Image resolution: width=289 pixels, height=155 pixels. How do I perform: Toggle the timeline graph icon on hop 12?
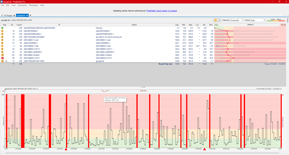point(6,61)
